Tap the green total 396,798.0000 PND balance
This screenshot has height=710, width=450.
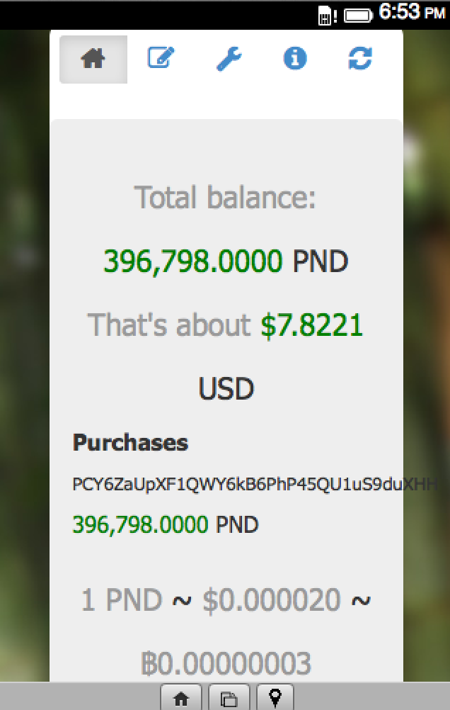pos(192,261)
